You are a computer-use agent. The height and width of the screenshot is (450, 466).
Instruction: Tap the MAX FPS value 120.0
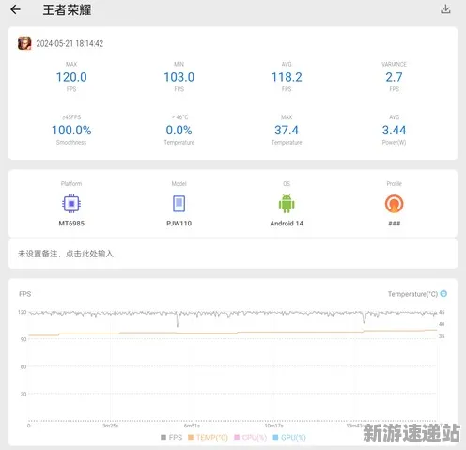pyautogui.click(x=71, y=77)
